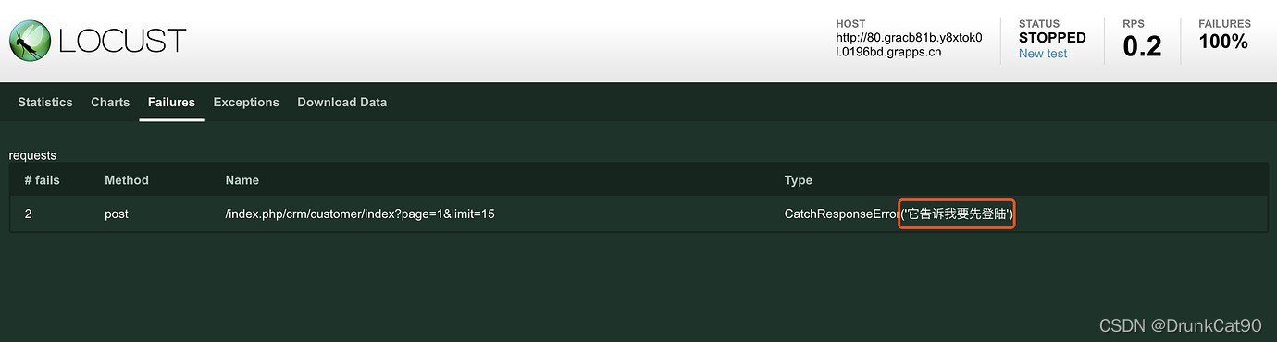Click the Type column header

(799, 180)
